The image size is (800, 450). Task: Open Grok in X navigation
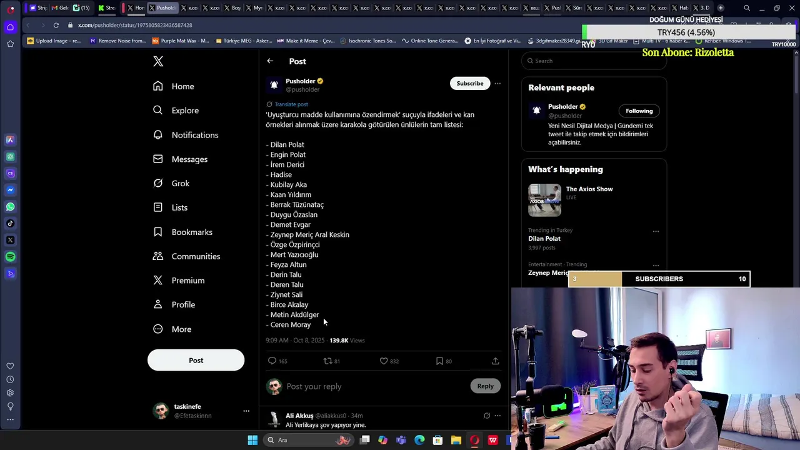point(171,183)
